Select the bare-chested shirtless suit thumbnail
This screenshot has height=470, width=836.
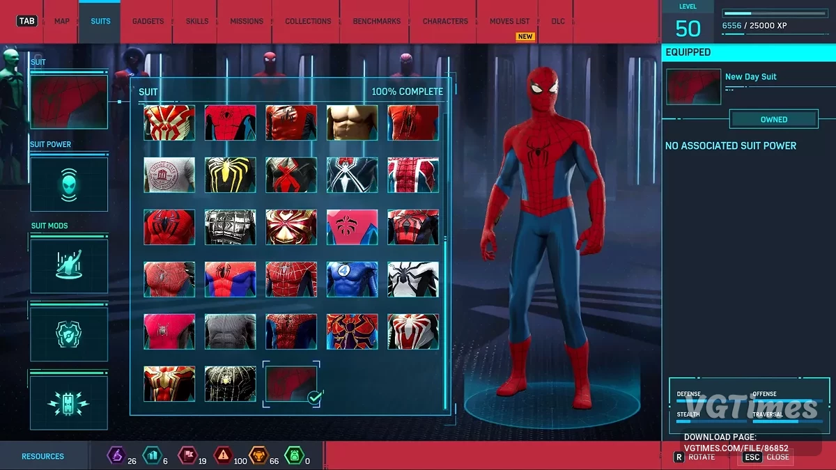click(x=352, y=123)
